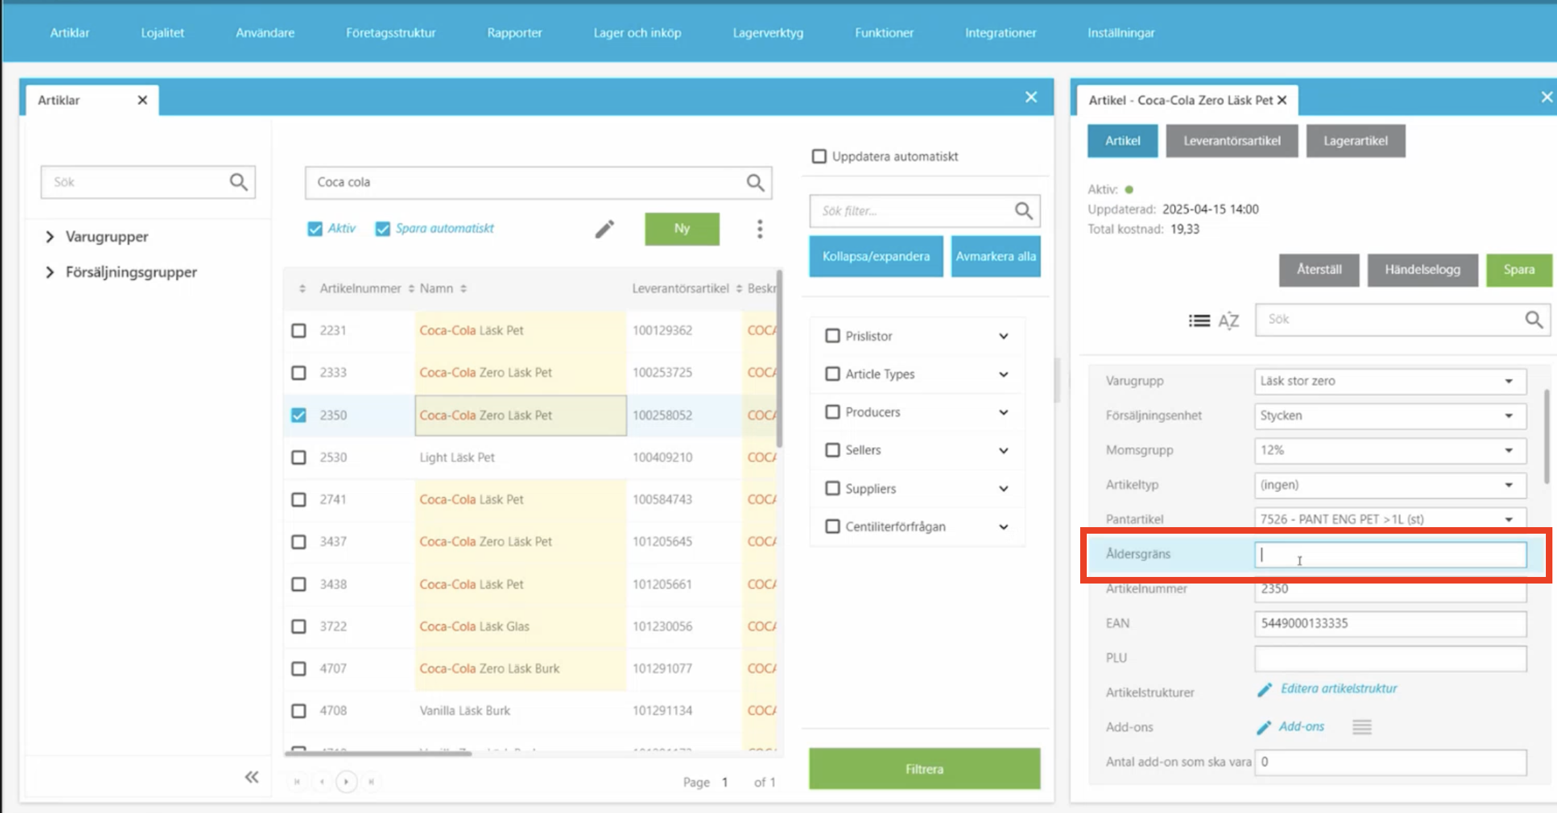Open the Artikeltyp dropdown
This screenshot has height=813, width=1557.
(1390, 485)
